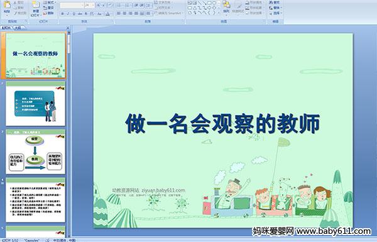377x242 pixels.
Task: Click the bullets list icon
Action: click(x=119, y=5)
